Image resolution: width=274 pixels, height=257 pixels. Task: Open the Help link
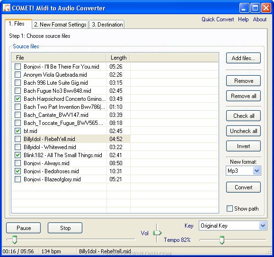[x=243, y=19]
